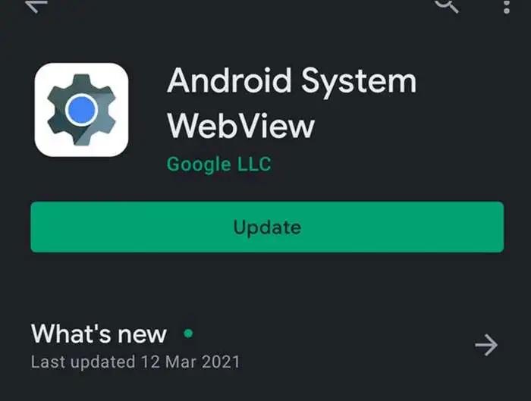The image size is (531, 401).
Task: Update Android System WebView
Action: tap(267, 227)
